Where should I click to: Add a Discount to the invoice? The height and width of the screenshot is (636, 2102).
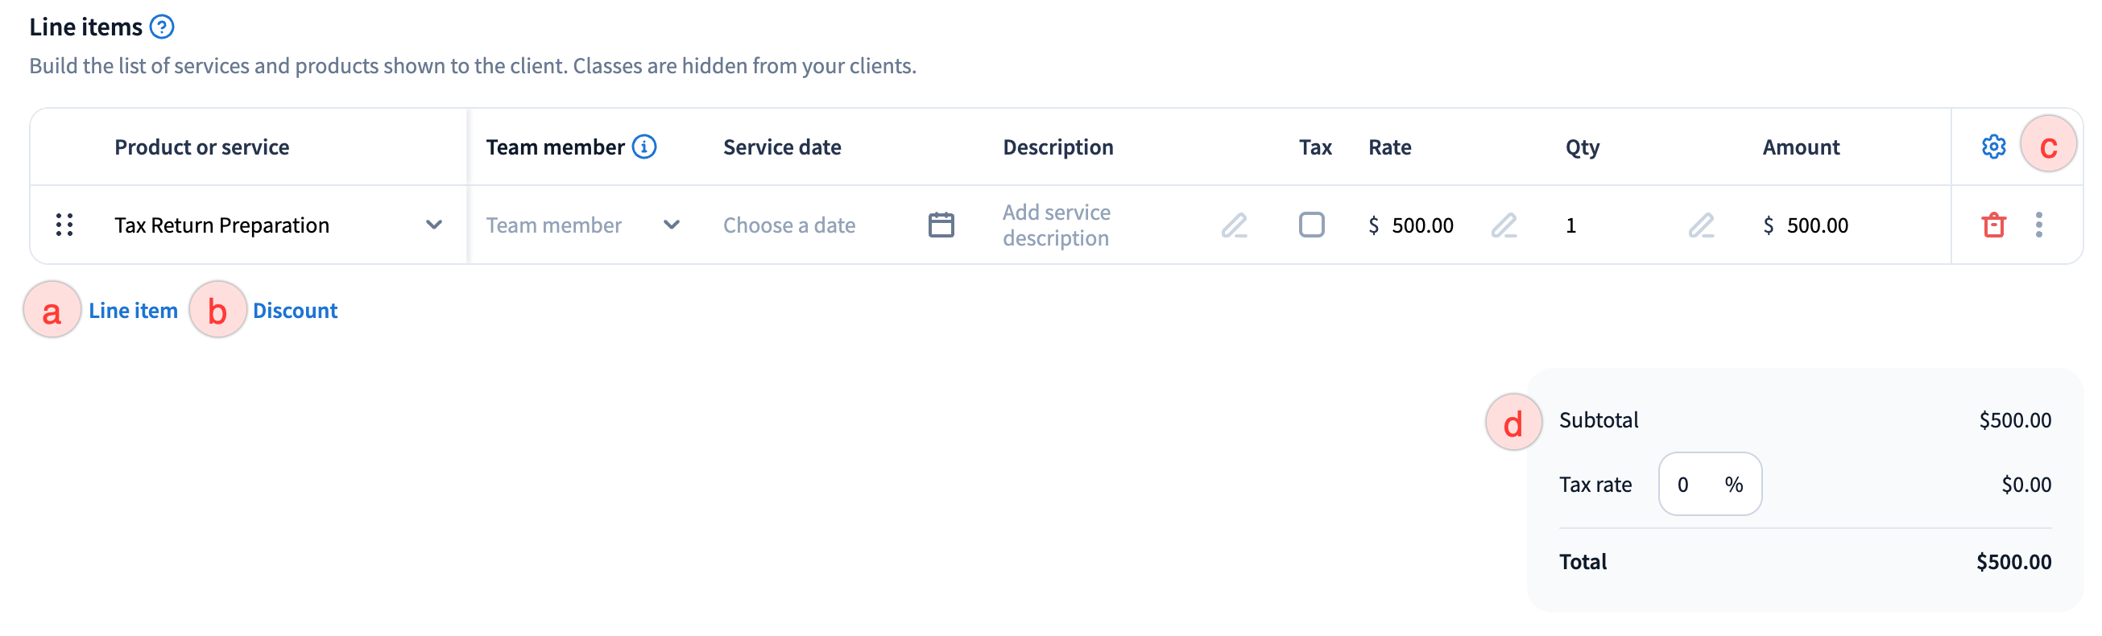pos(295,311)
